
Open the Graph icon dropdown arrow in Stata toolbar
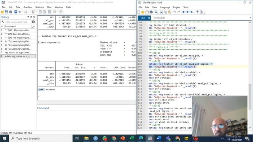pyautogui.click(x=29, y=12)
